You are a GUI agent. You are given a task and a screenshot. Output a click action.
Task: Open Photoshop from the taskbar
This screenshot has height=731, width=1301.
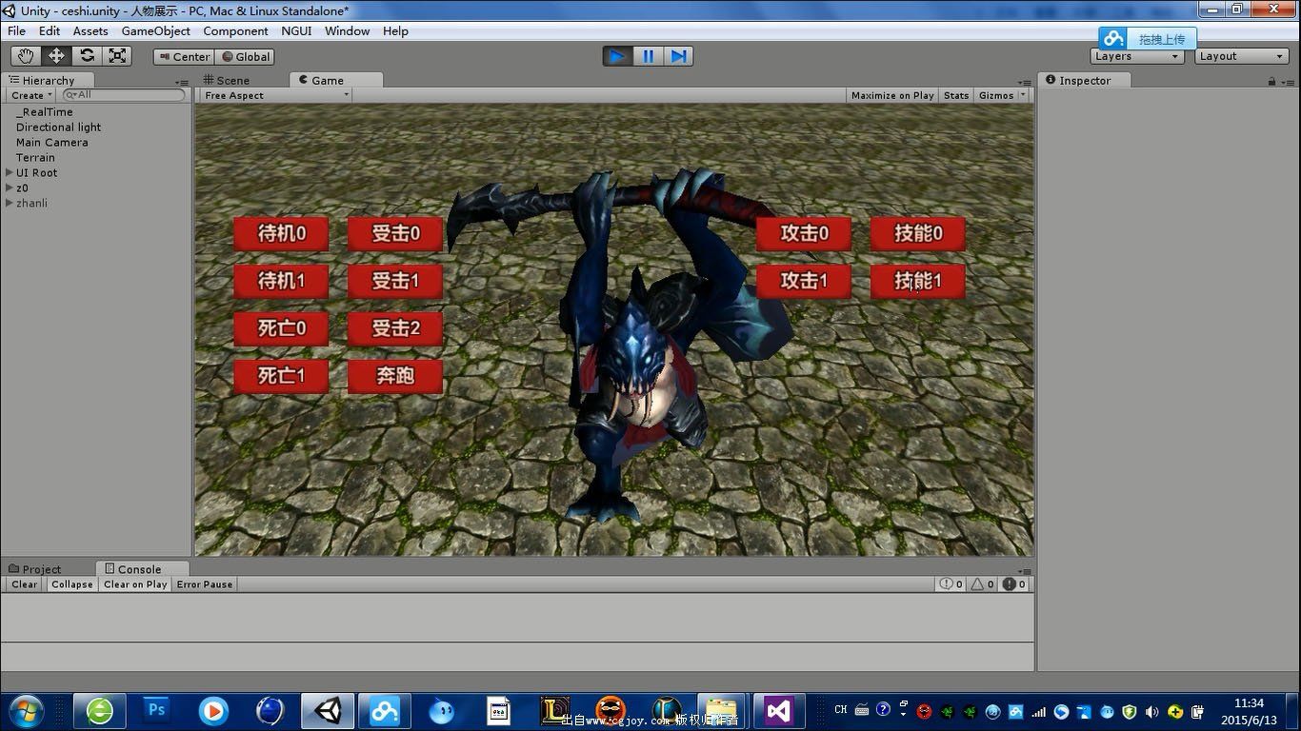pos(156,710)
